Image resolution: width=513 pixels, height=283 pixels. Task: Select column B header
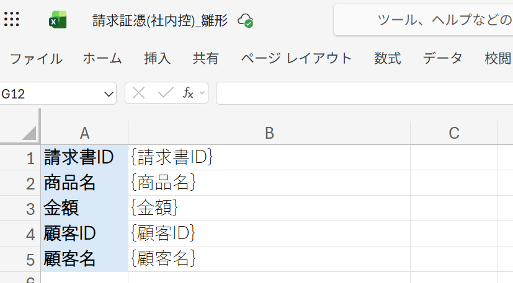point(269,133)
